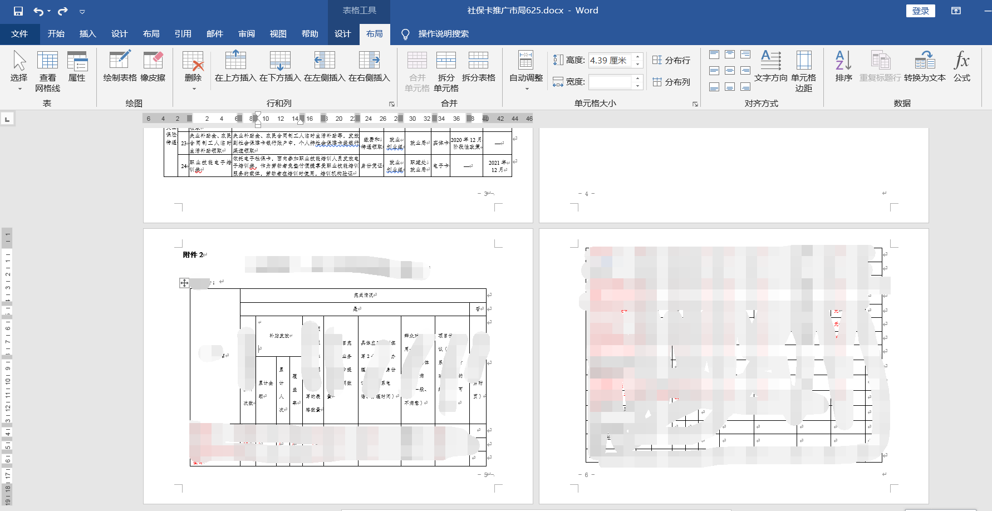Open the 审阅 ribbon tab
992x511 pixels.
click(x=247, y=34)
